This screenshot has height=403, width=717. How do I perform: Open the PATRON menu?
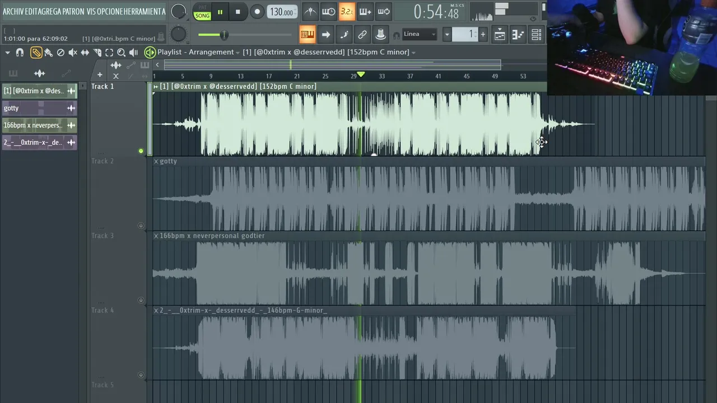tap(74, 12)
